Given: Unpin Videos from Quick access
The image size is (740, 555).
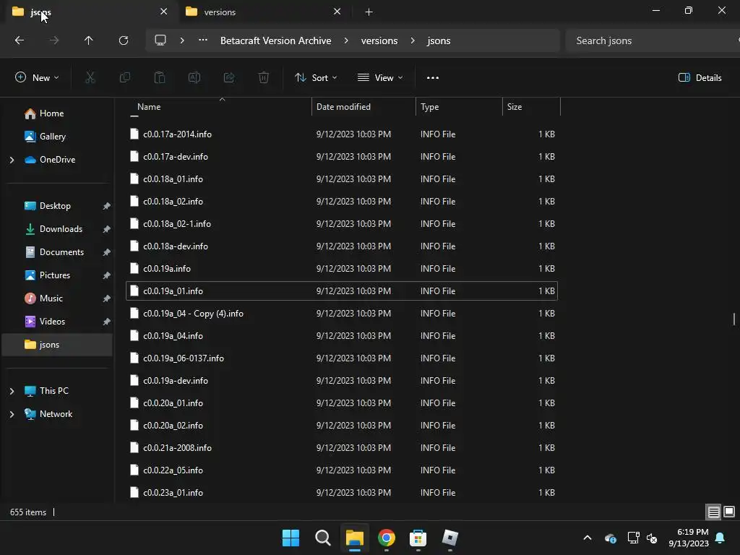Looking at the screenshot, I should coord(107,322).
